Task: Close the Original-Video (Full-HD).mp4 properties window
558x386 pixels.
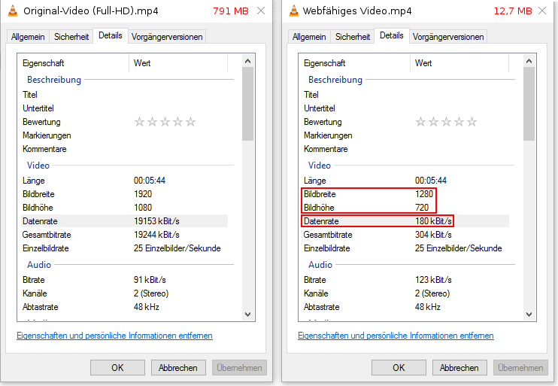Action: click(261, 11)
